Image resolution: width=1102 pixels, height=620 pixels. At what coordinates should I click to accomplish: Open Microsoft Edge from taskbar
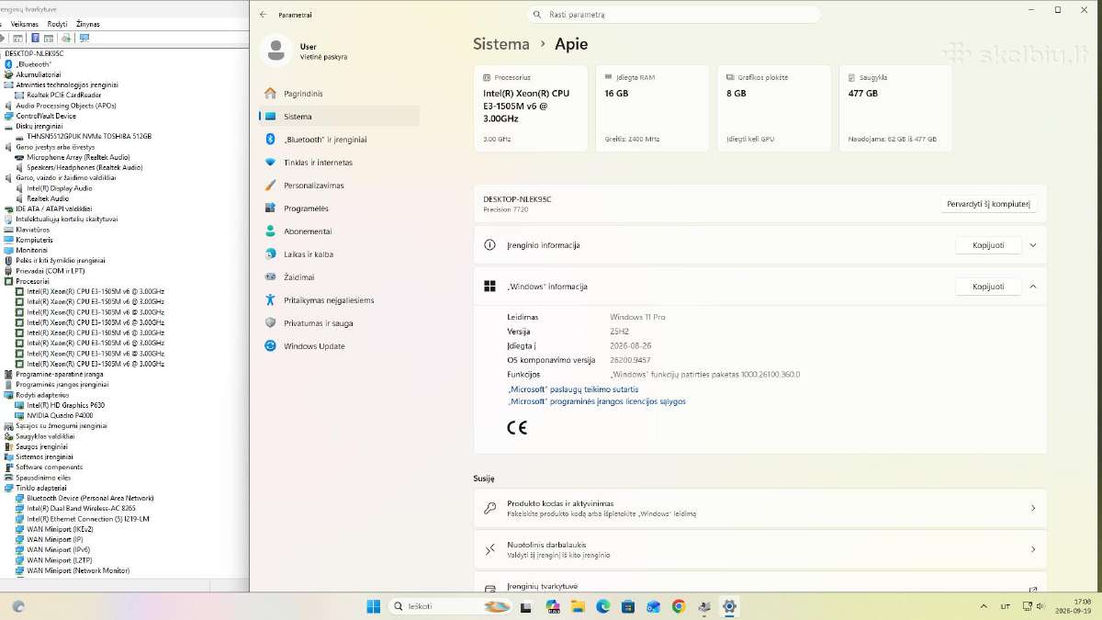[603, 606]
